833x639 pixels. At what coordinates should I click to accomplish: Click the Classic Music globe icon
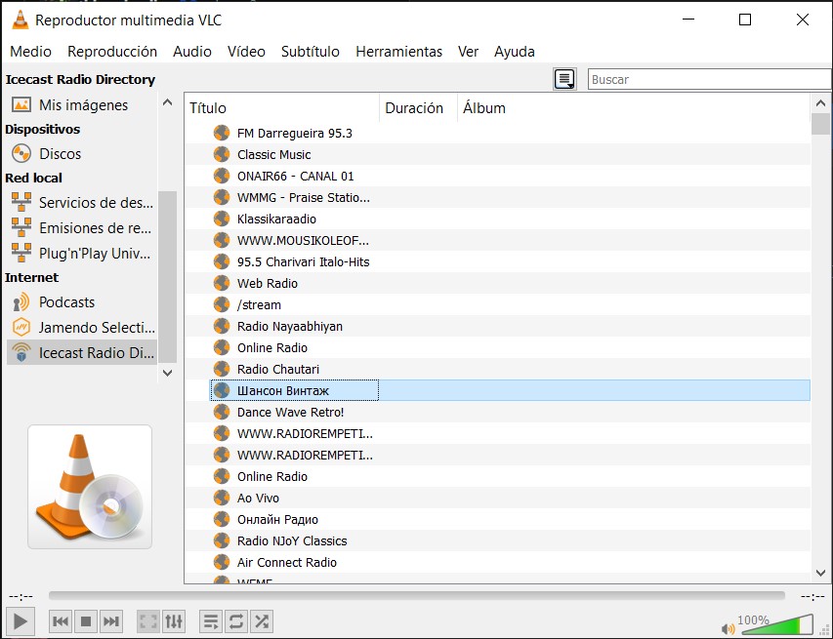[222, 154]
